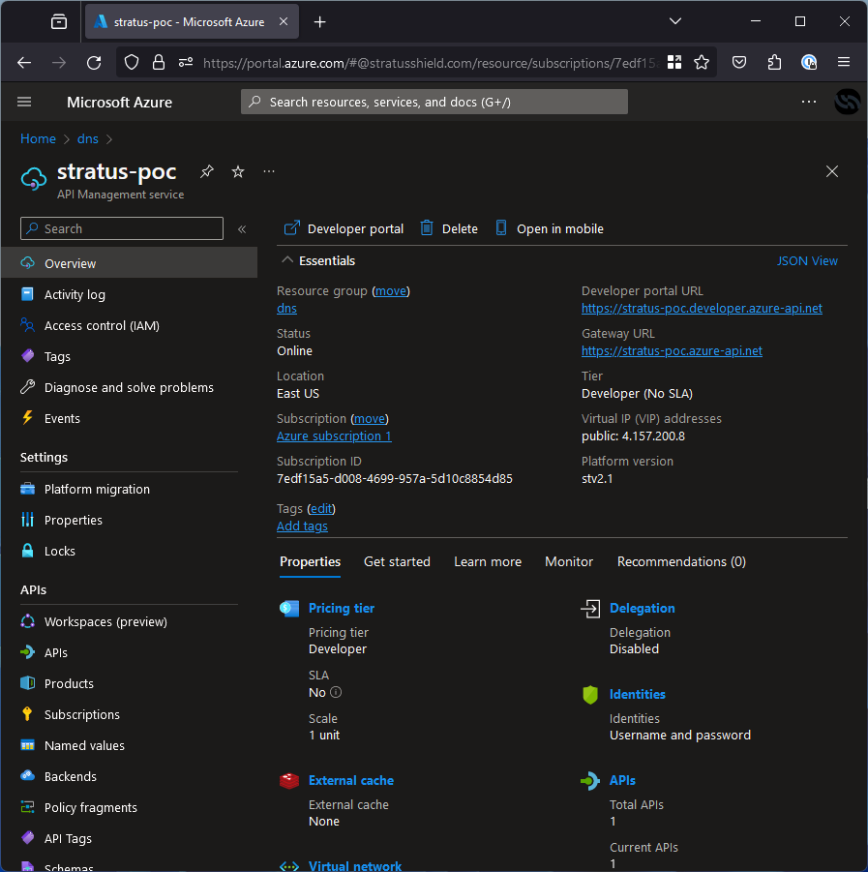Click Add tags link
Viewport: 868px width, 872px height.
click(x=302, y=526)
